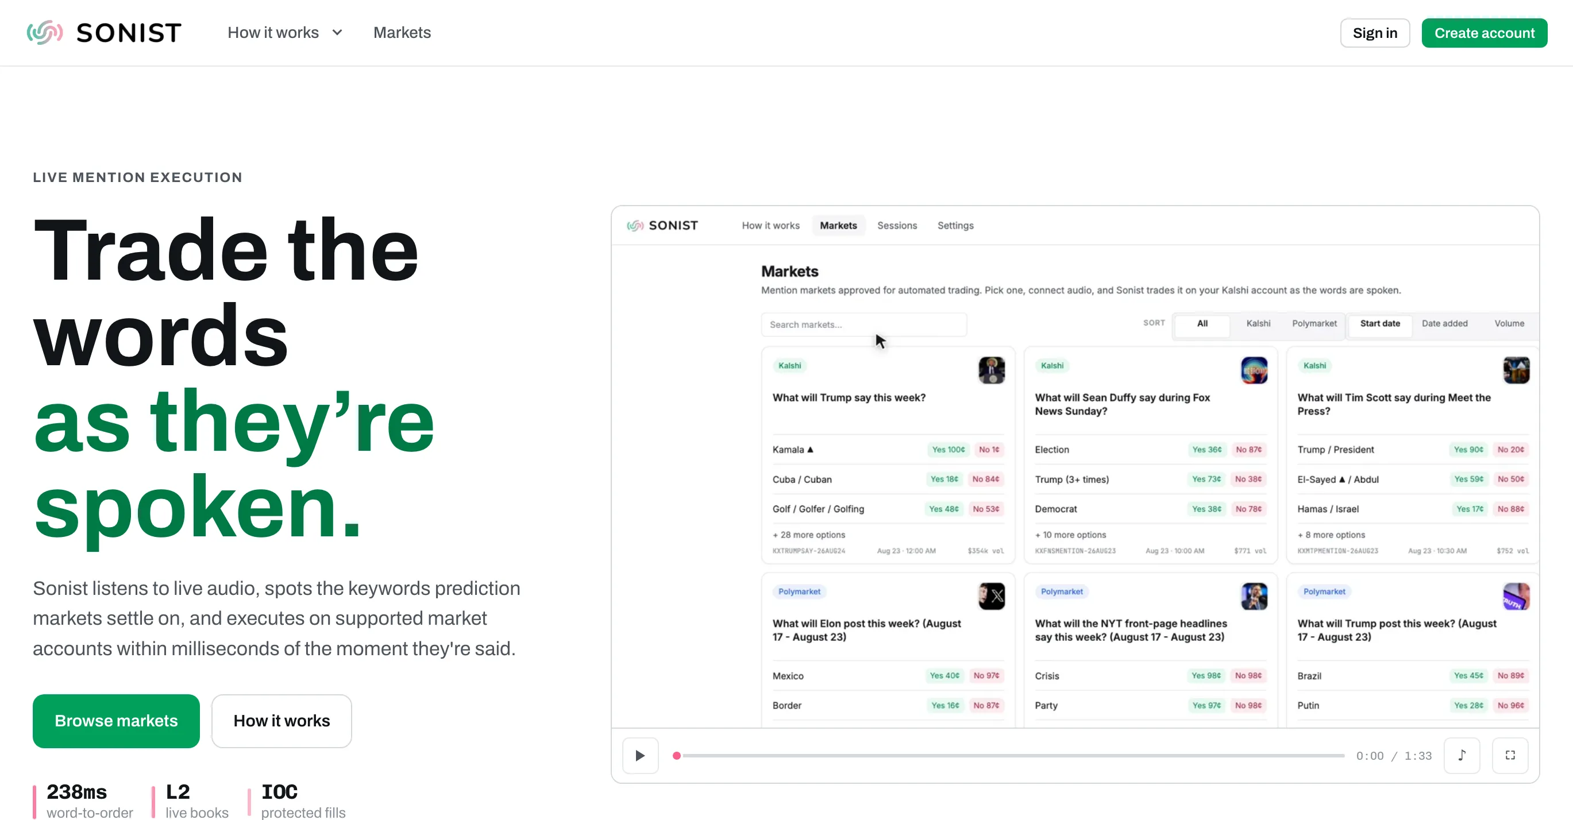
Task: Switch to the Settings tab
Action: [x=955, y=225]
